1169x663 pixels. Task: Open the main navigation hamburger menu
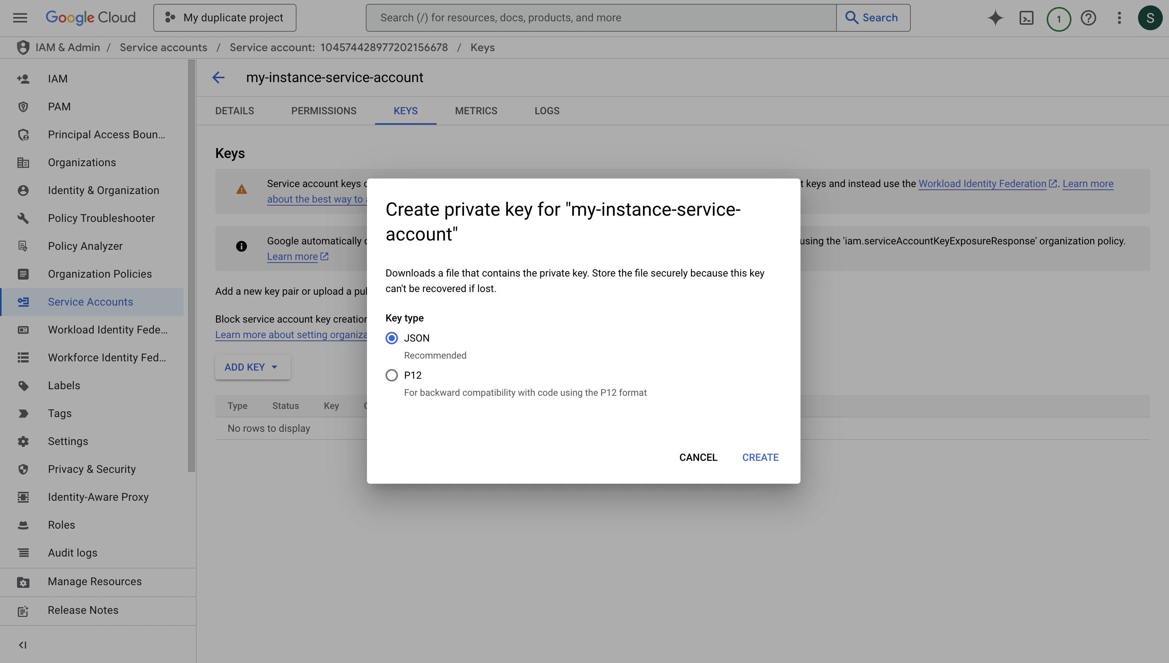click(x=20, y=18)
